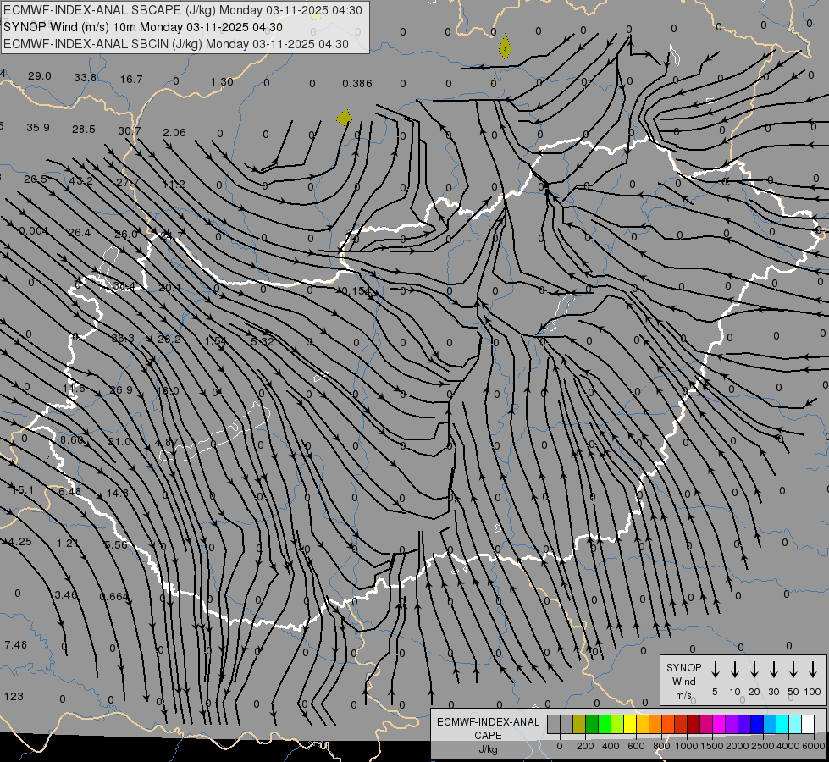Screen dimensions: 829x762
Task: Click the grid value 1.30
Action: coord(222,82)
